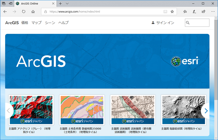Viewport: 218px width, 140px height.
Task: Click the user silhouette sign-in icon
Action: [x=153, y=23]
